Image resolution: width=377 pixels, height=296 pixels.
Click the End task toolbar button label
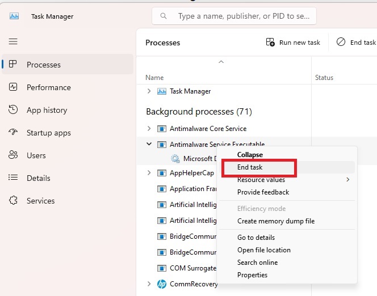click(x=363, y=43)
